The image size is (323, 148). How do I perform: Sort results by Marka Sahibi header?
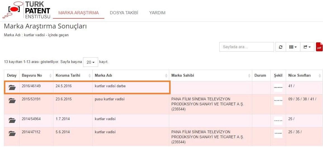pyautogui.click(x=210, y=76)
